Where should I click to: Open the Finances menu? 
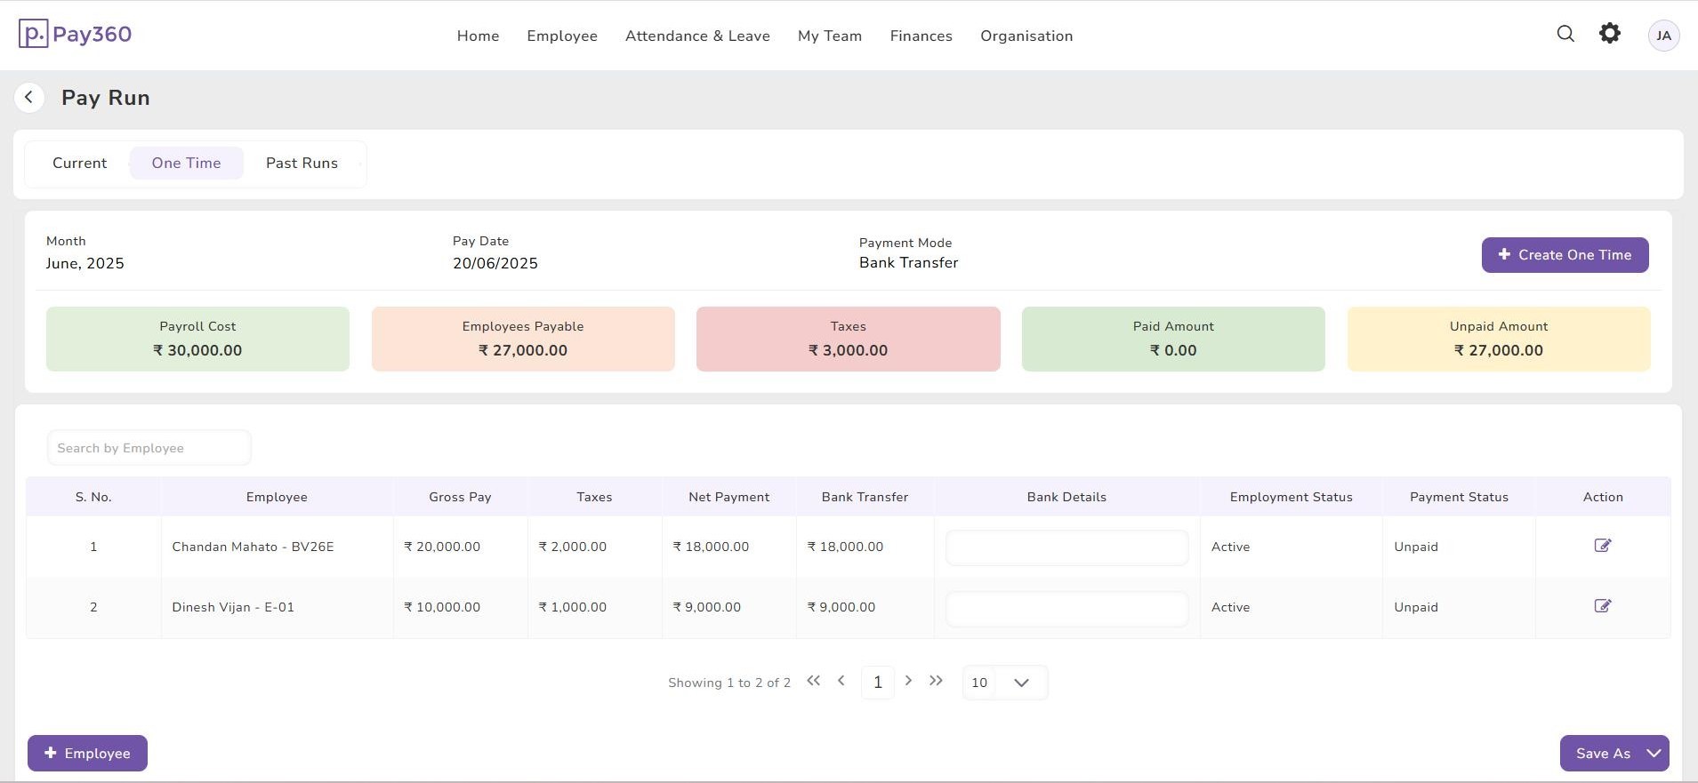click(x=921, y=36)
